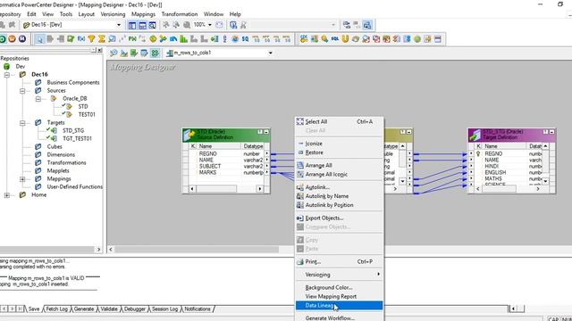Viewport: 572px width, 321px height.
Task: Select the pointer arrow tool in transformation toolbar
Action: click(39, 39)
